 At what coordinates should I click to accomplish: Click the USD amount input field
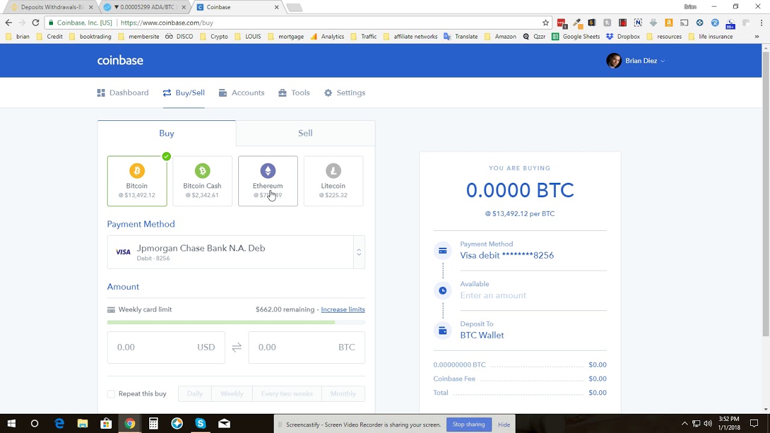click(166, 348)
